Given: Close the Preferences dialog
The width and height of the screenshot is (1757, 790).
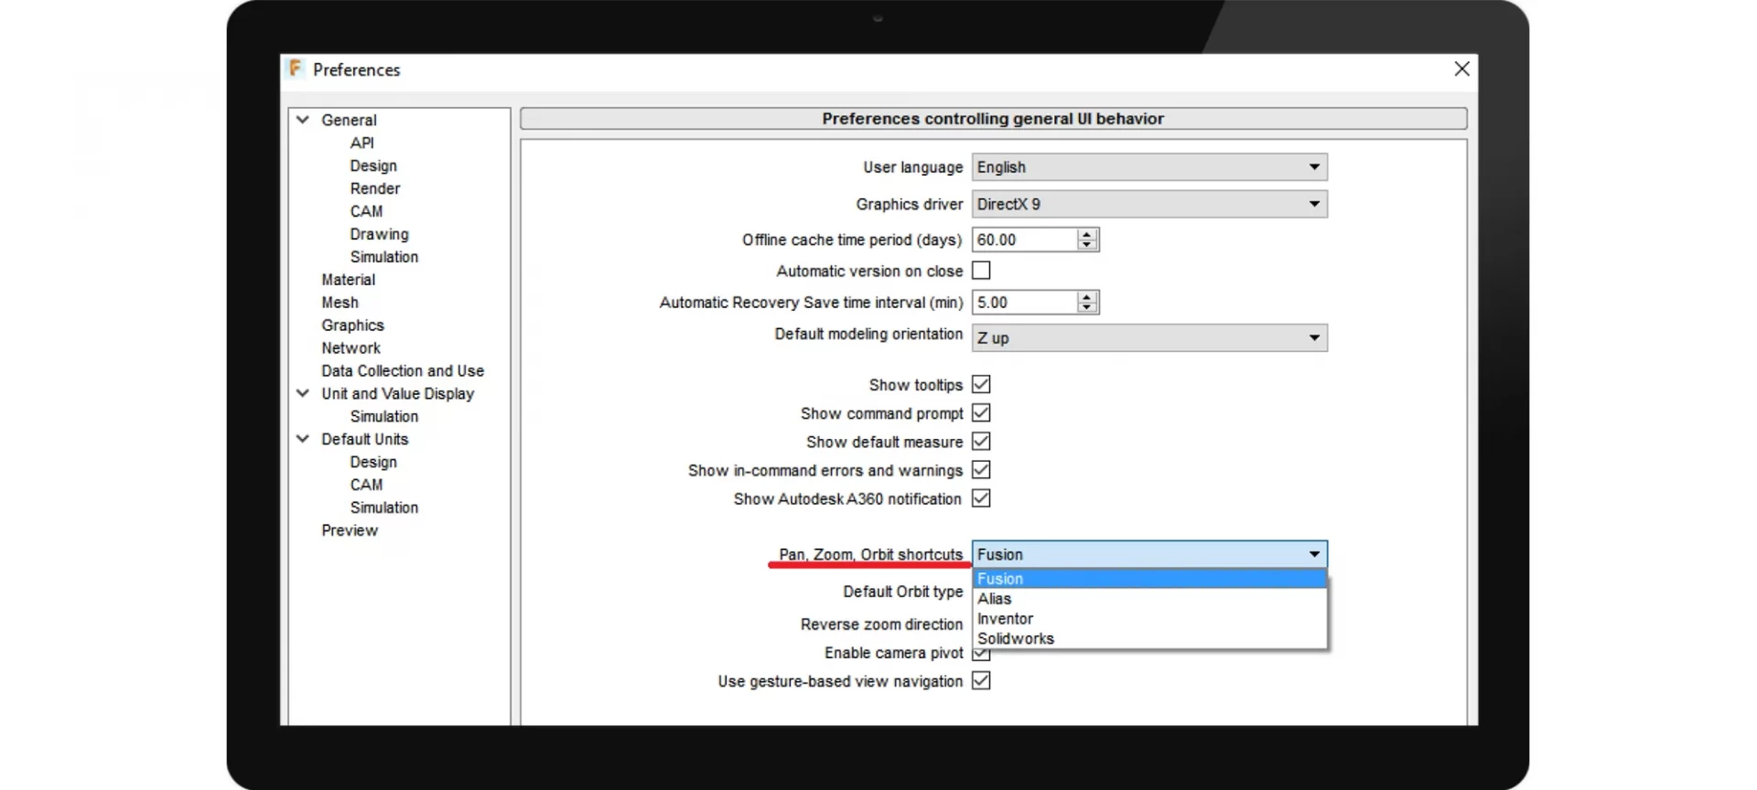Looking at the screenshot, I should click(x=1461, y=69).
